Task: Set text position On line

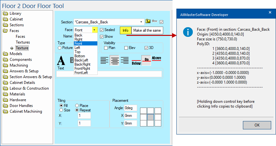Action: [x=146, y=61]
